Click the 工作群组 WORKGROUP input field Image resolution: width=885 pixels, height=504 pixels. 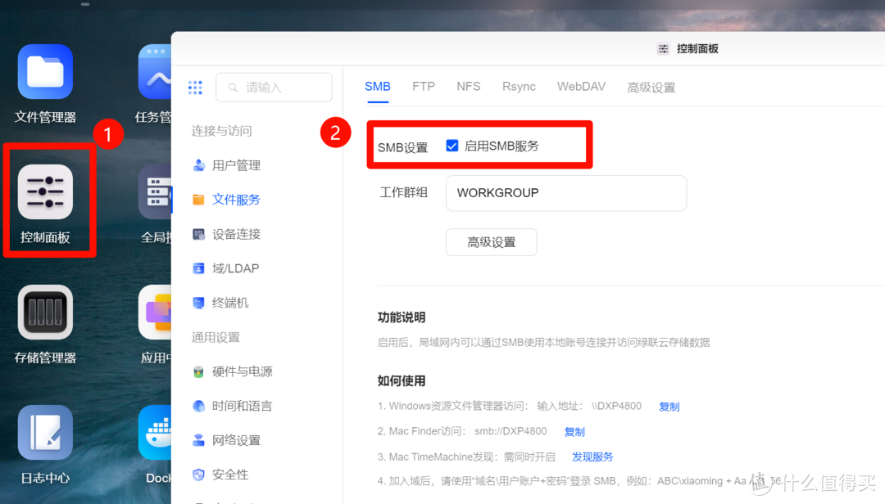[x=565, y=193]
